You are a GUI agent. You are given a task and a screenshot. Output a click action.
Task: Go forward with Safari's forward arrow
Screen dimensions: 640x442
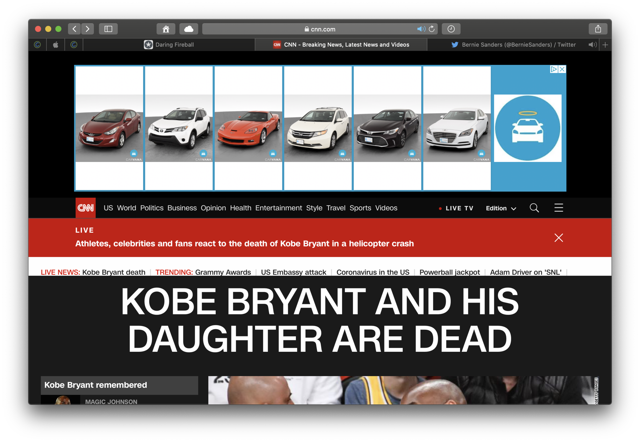(x=87, y=29)
